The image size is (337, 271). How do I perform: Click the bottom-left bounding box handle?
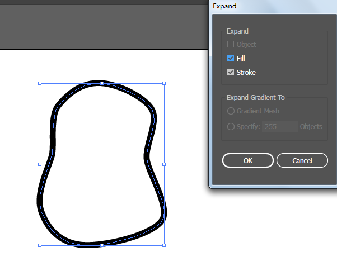pyautogui.click(x=40, y=245)
